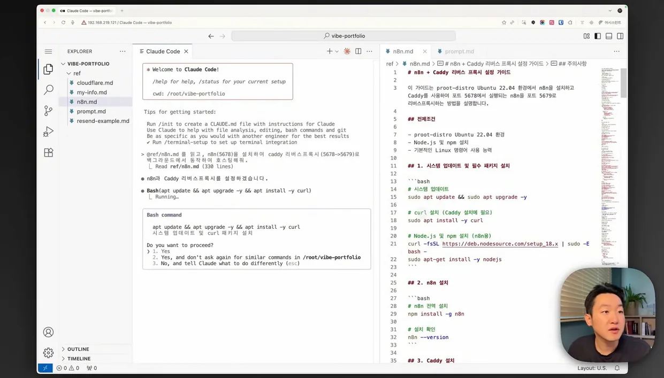The image size is (664, 378).
Task: Switch to the n8n.md editor tab
Action: (x=403, y=51)
